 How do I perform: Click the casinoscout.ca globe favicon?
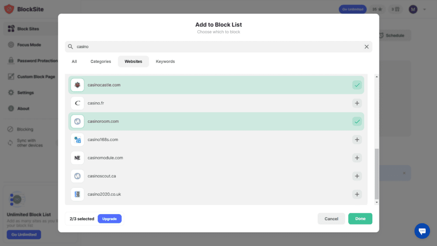pos(77,176)
